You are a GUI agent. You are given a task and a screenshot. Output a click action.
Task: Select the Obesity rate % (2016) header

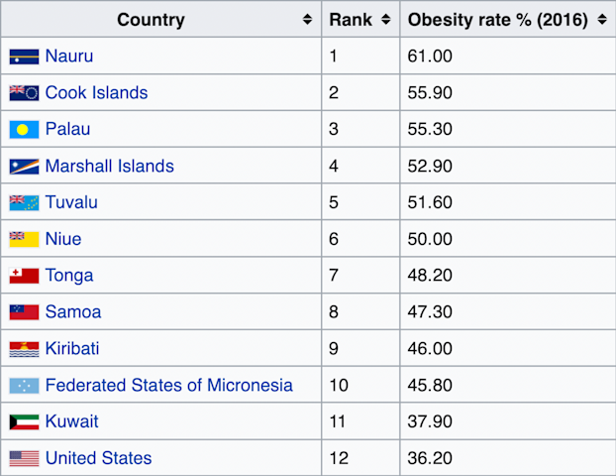pyautogui.click(x=498, y=19)
